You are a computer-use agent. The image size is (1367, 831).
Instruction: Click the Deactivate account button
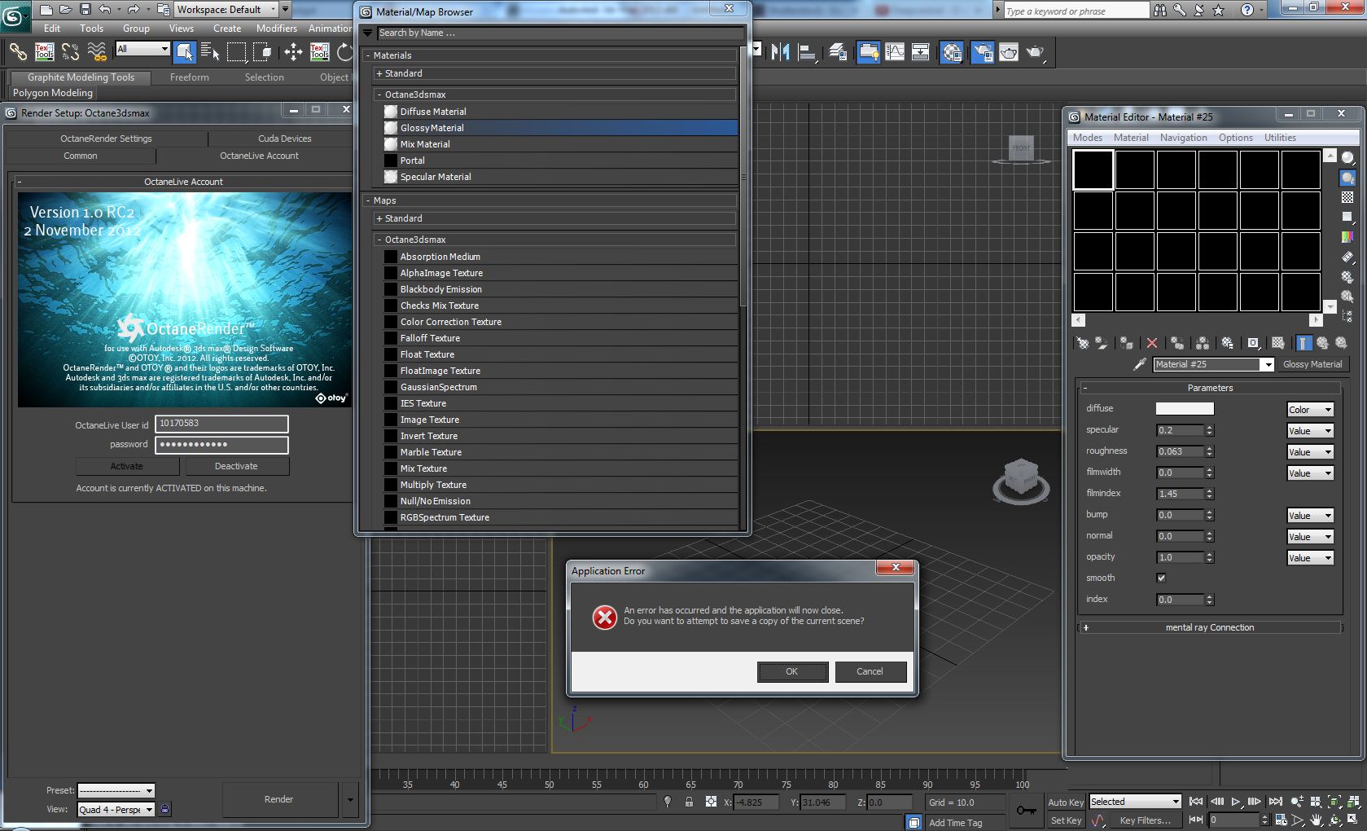pyautogui.click(x=236, y=466)
